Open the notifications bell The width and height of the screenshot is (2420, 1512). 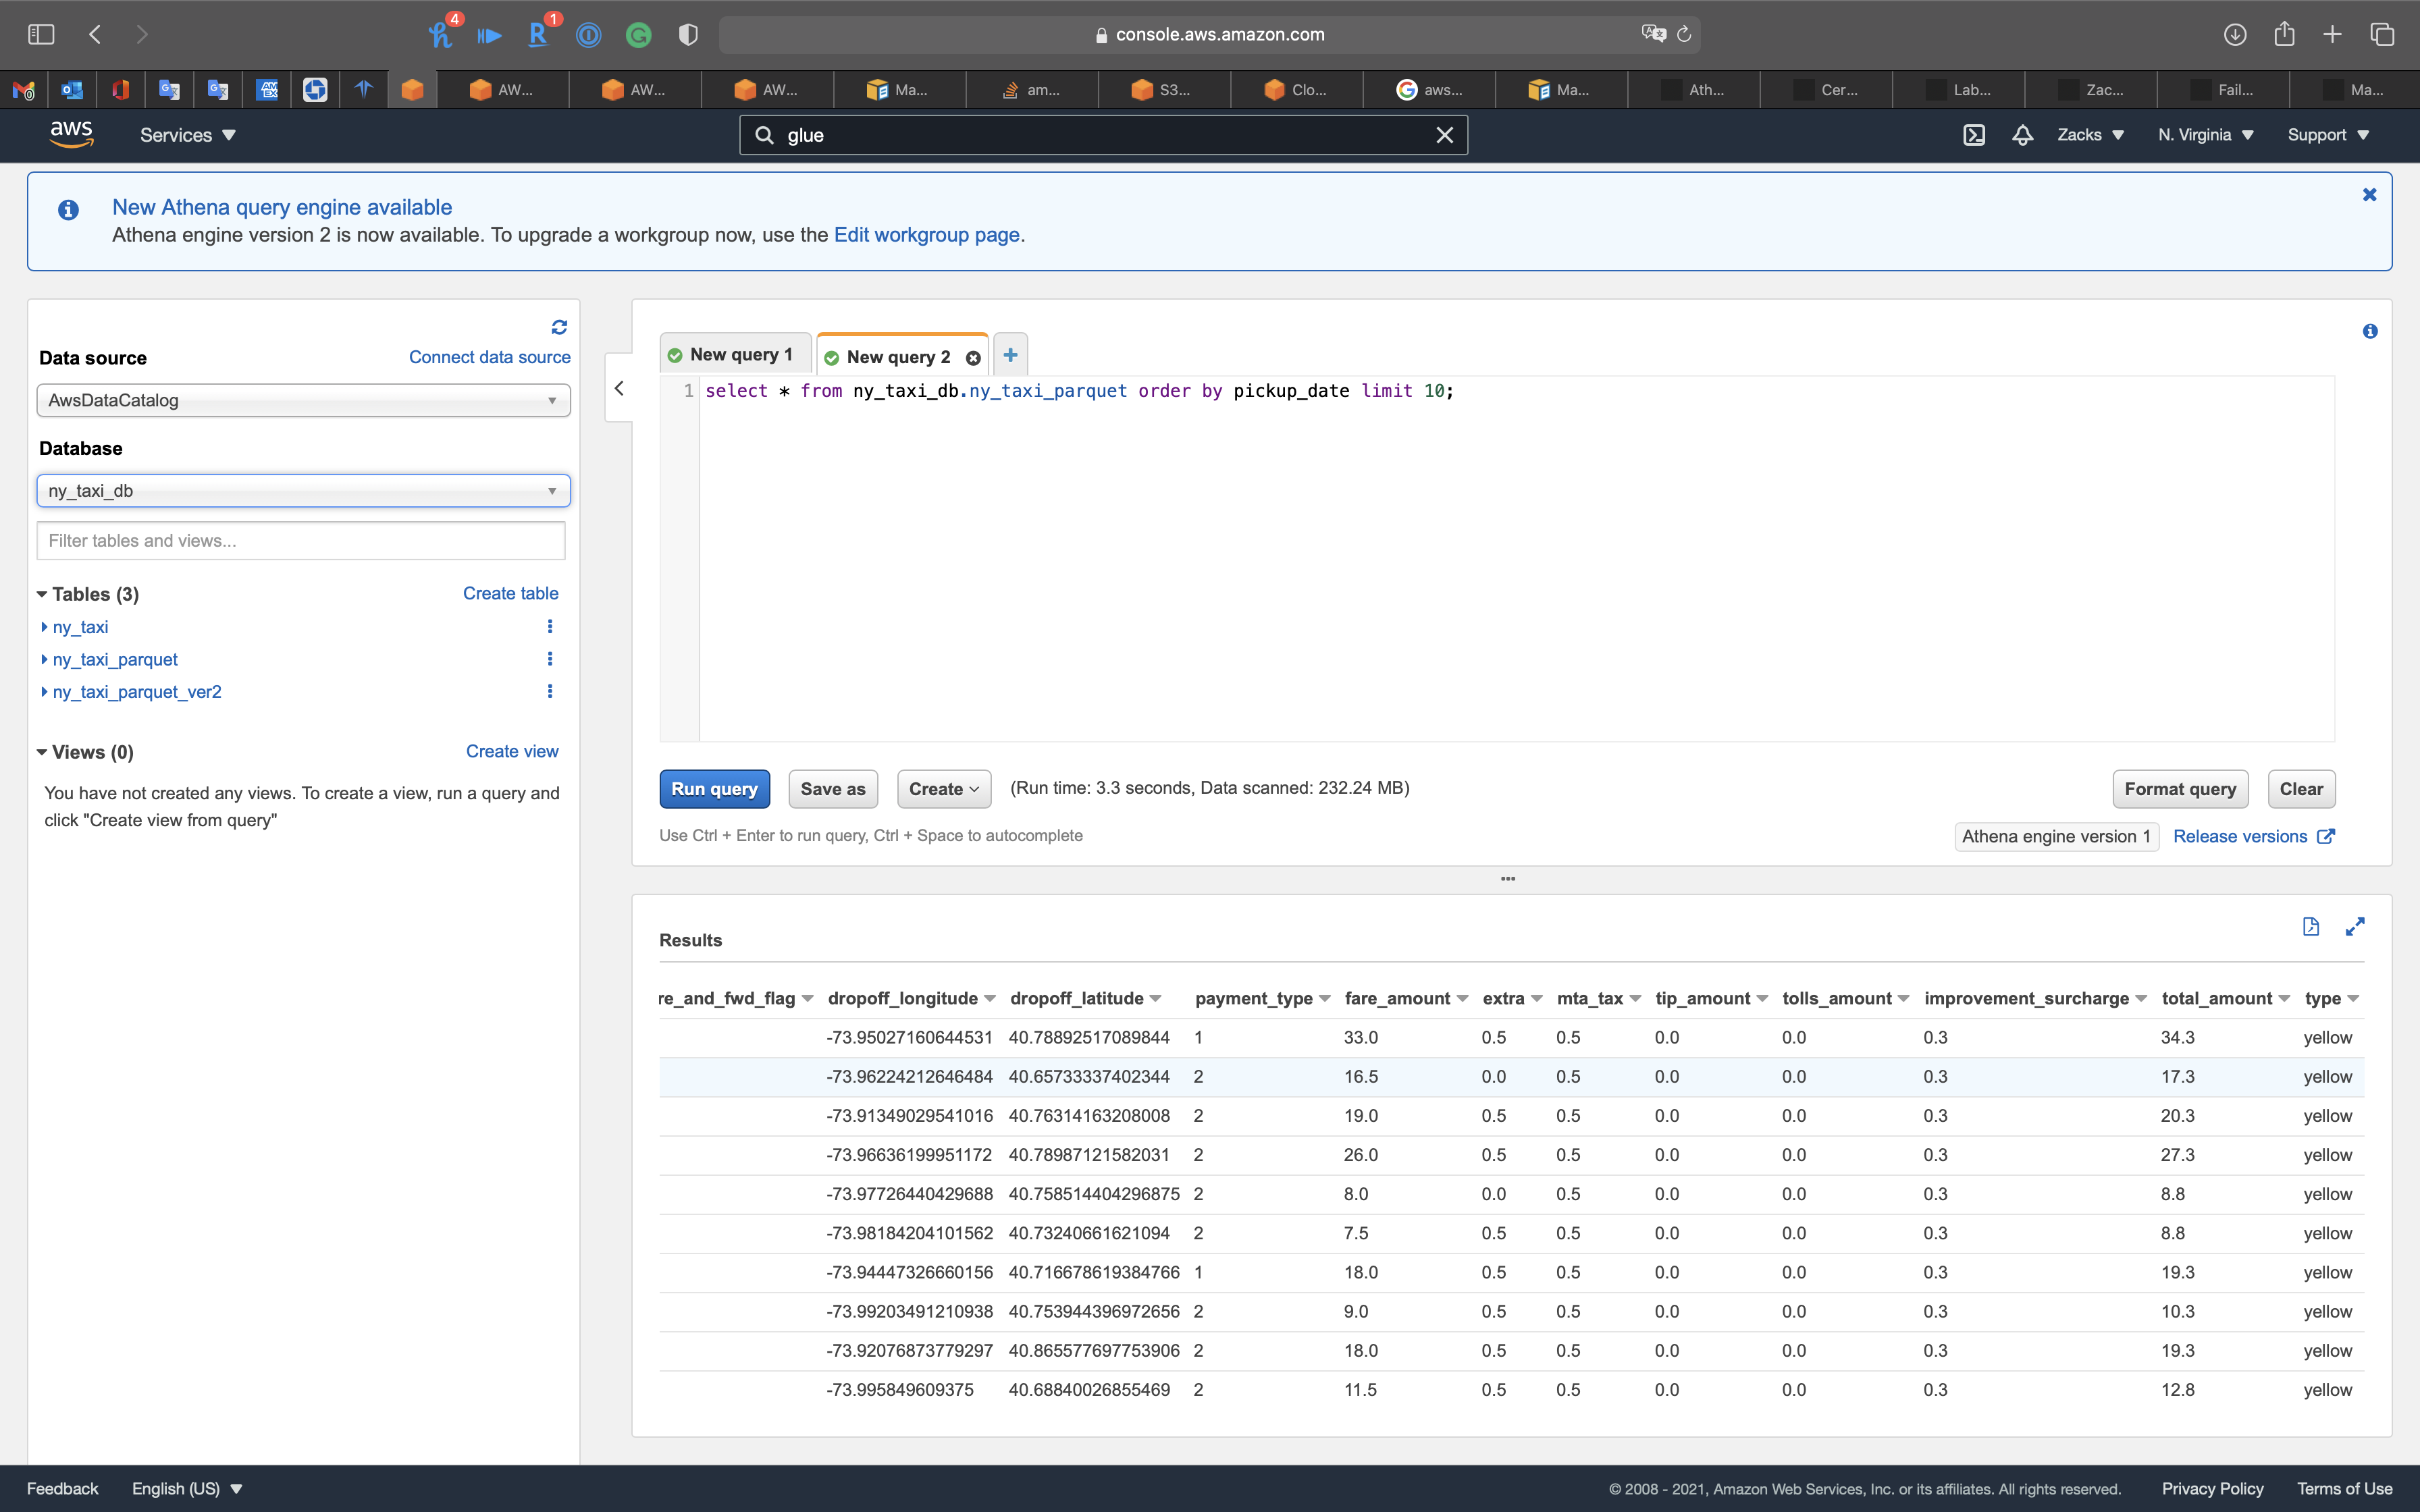(2022, 135)
